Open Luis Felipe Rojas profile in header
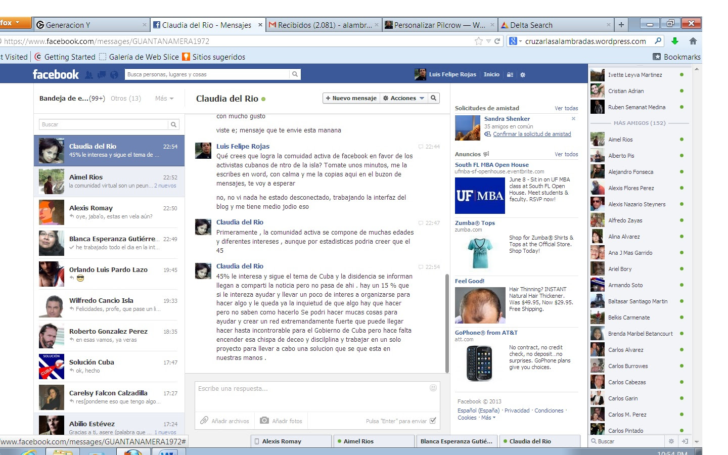The image size is (728, 455). [x=445, y=74]
